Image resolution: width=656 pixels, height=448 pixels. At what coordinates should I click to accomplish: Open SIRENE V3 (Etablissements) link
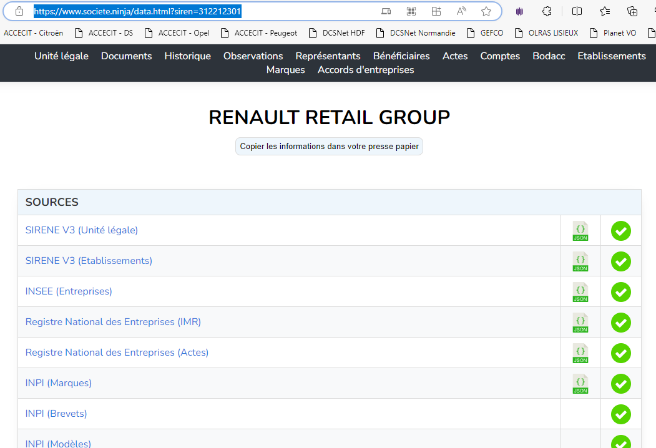click(x=89, y=261)
